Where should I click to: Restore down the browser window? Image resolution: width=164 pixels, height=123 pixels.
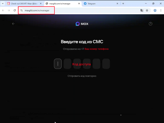(153, 4)
